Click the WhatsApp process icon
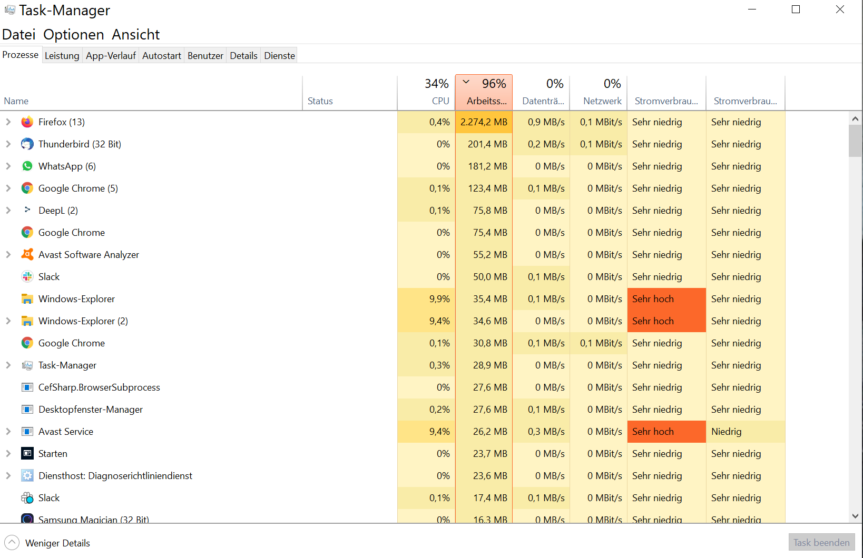 (x=27, y=166)
